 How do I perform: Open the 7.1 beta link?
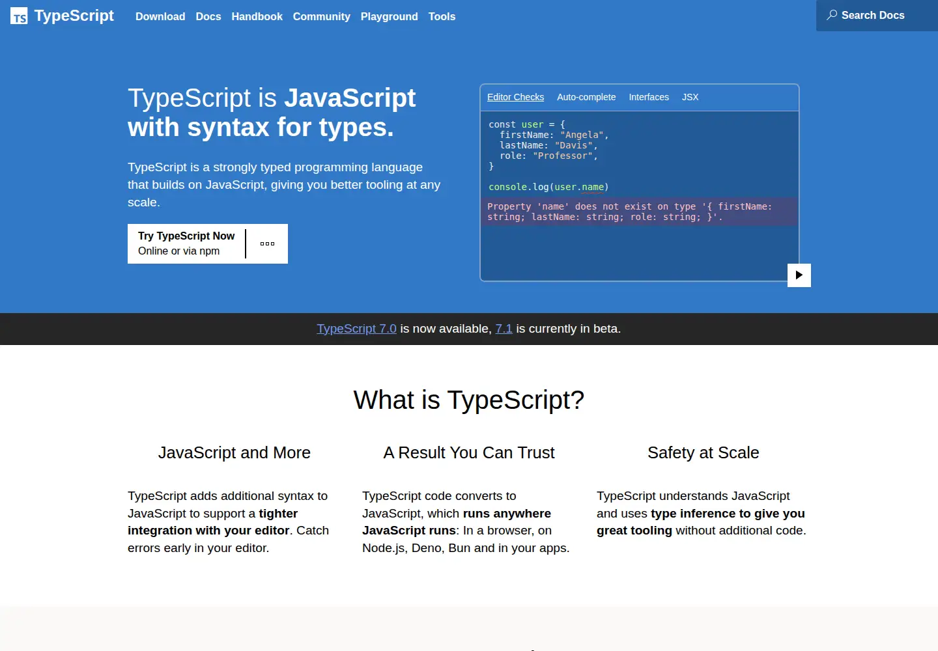click(504, 329)
